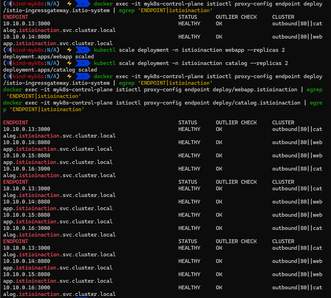The height and width of the screenshot is (298, 331).
Task: Click CLUSTER header in the topmost table
Action: click(283, 17)
